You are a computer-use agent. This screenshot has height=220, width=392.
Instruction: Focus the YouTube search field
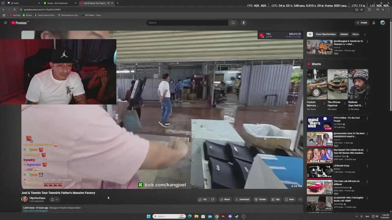click(187, 23)
